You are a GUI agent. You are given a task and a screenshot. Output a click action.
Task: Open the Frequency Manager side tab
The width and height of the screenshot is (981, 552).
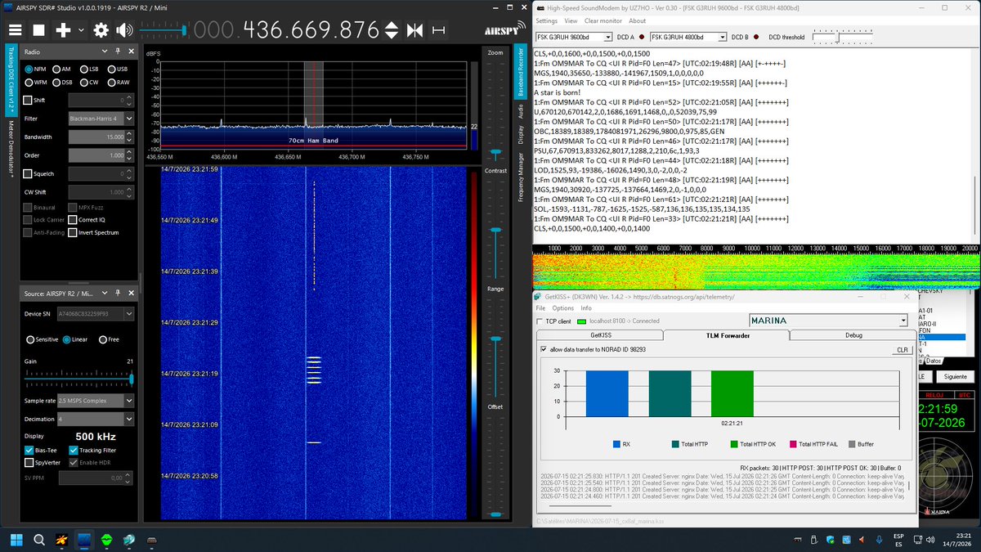[519, 176]
